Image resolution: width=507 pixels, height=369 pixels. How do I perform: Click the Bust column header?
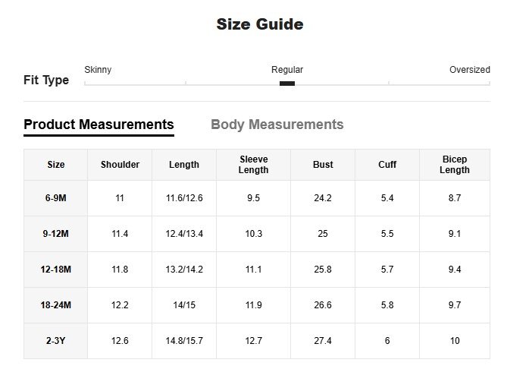coord(323,165)
